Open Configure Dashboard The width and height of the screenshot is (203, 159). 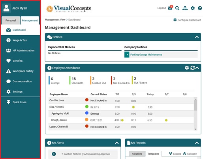pos(187,20)
